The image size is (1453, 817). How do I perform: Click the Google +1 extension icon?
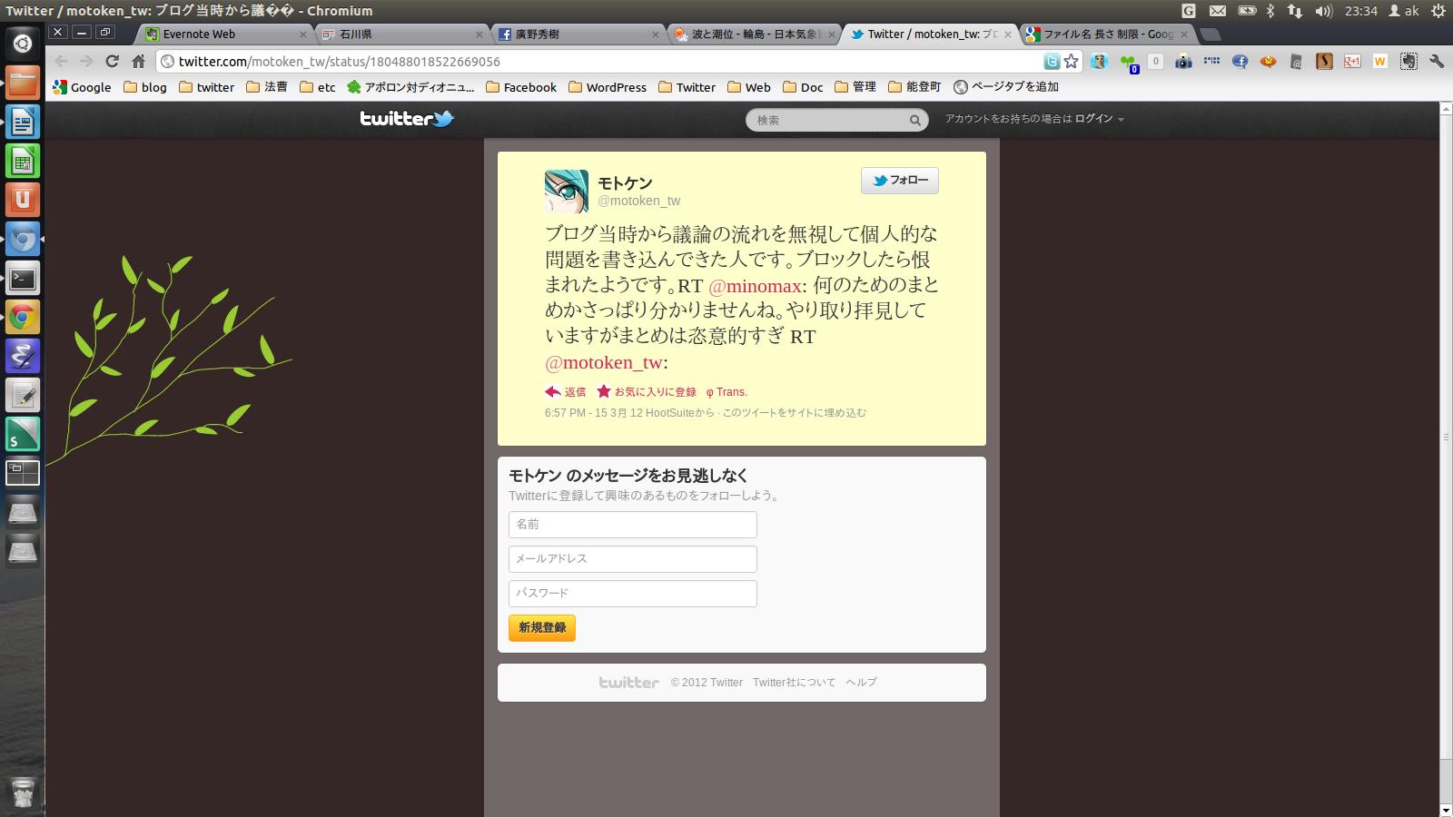pos(1352,62)
